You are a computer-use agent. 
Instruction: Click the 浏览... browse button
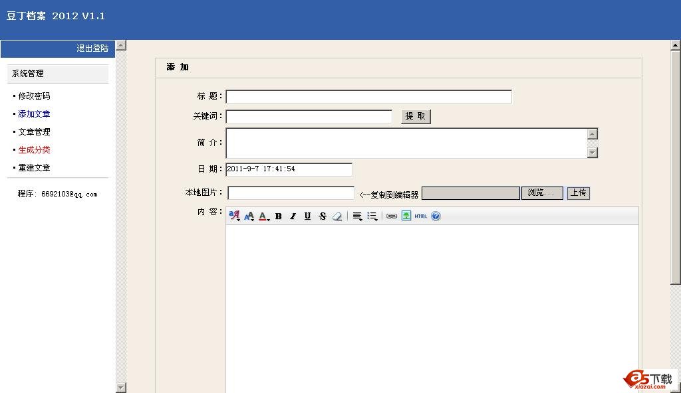point(542,193)
